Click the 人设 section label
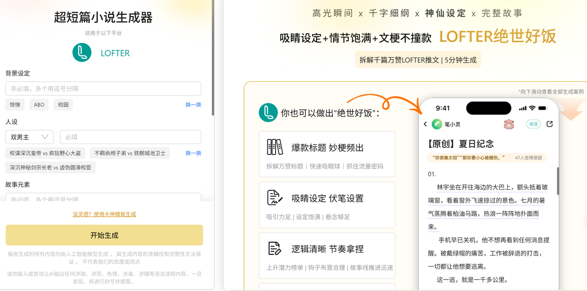This screenshot has width=587, height=291. tap(11, 122)
